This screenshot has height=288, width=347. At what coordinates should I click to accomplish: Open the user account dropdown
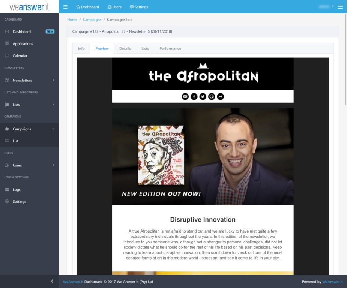pos(326,7)
